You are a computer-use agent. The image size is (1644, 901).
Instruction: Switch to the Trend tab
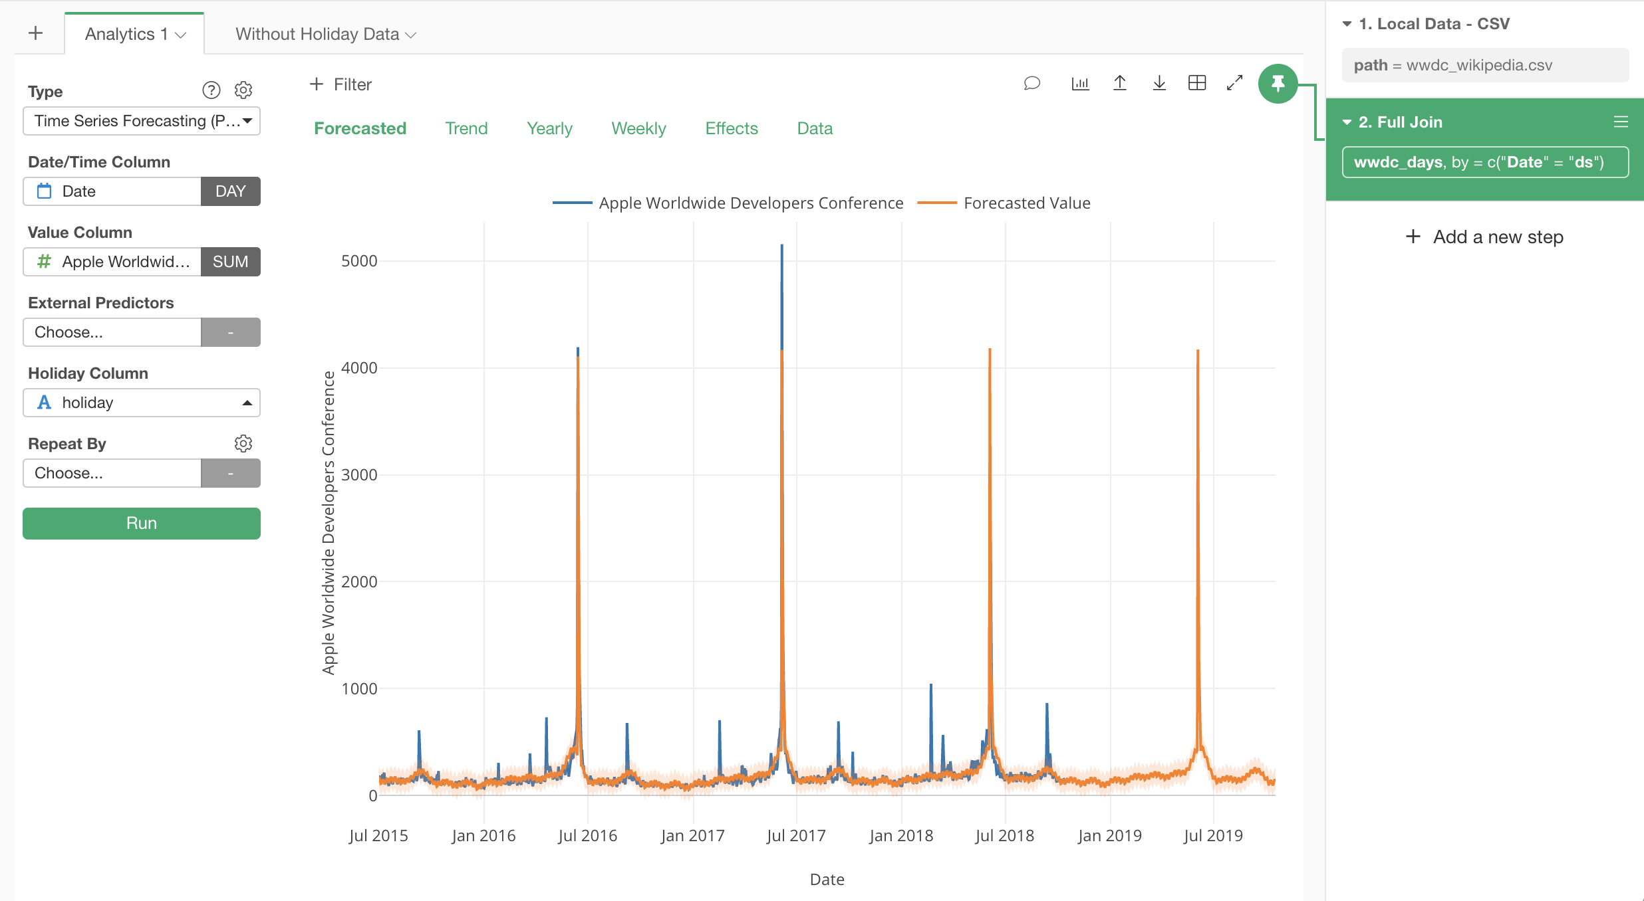click(466, 128)
